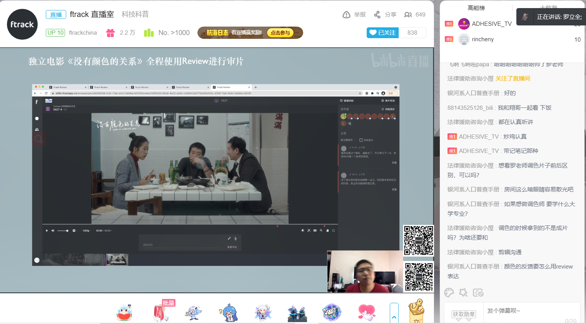Click the 获取勋章 button

[464, 314]
